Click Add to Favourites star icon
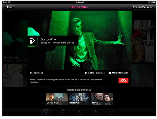Viewport: 157px width, 119px height. pyautogui.click(x=86, y=73)
